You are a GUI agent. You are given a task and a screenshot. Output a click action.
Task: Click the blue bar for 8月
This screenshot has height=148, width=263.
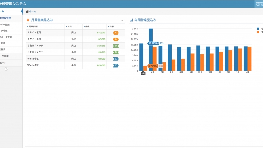[170, 58]
